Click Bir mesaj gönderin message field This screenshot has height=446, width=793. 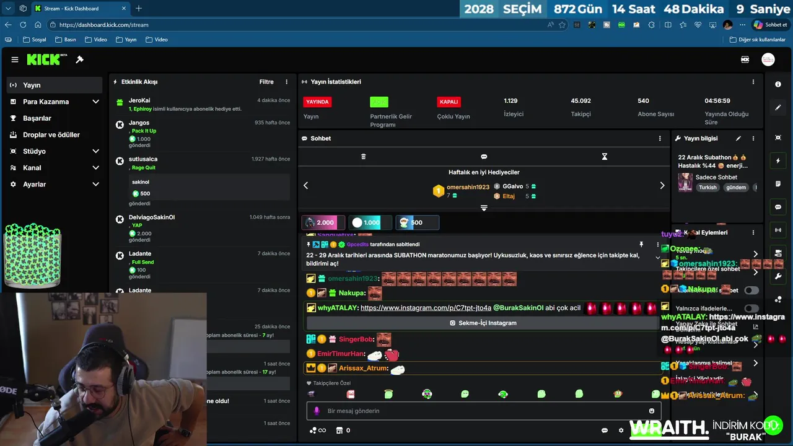point(483,411)
